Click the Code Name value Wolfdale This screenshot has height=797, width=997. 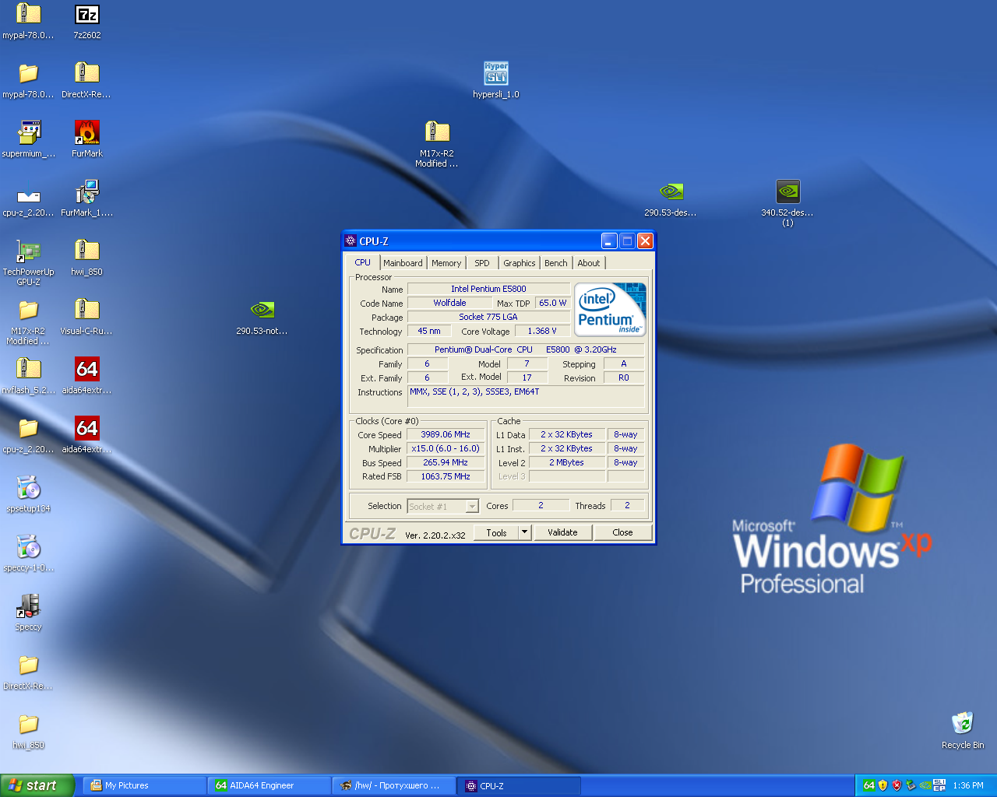[449, 303]
